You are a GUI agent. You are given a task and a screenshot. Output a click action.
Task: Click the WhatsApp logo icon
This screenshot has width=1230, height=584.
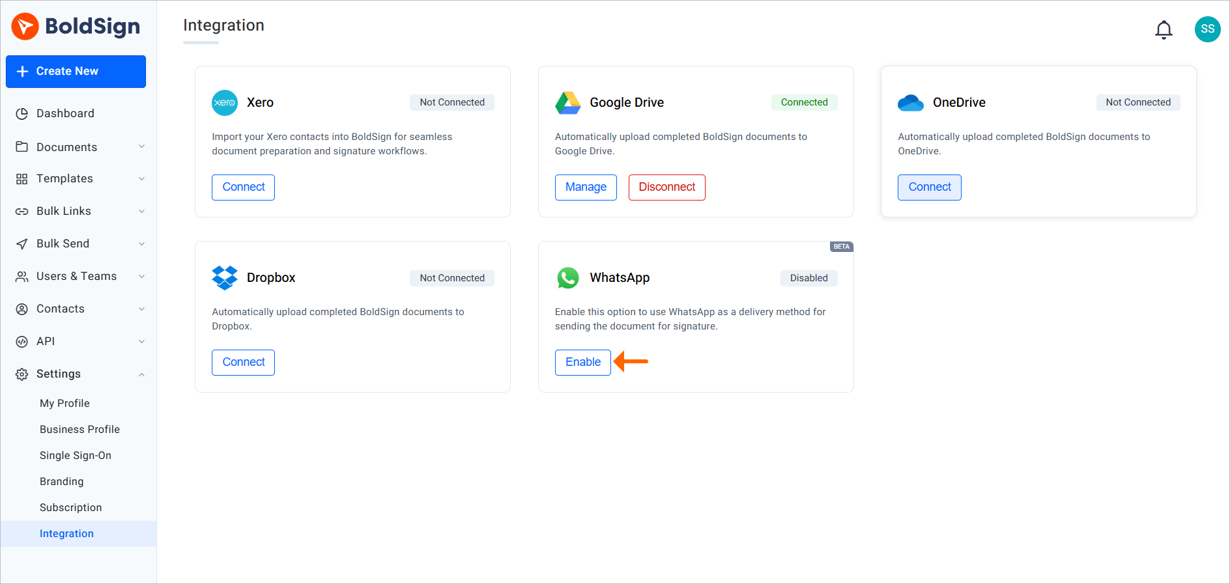point(567,278)
